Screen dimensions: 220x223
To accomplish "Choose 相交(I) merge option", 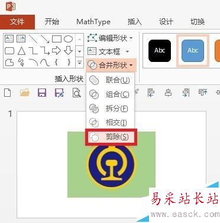I will (x=110, y=123).
